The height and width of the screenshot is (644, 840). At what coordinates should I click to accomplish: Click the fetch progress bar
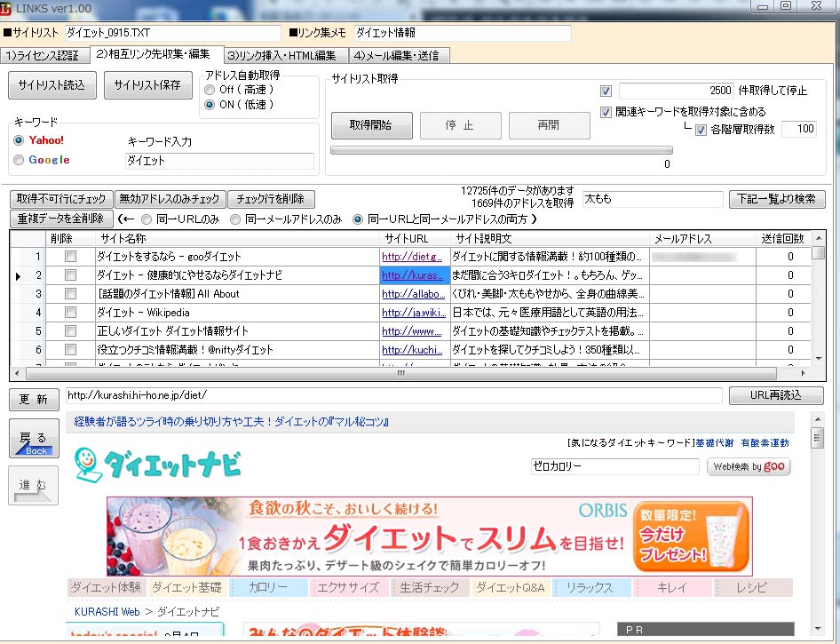[x=502, y=150]
